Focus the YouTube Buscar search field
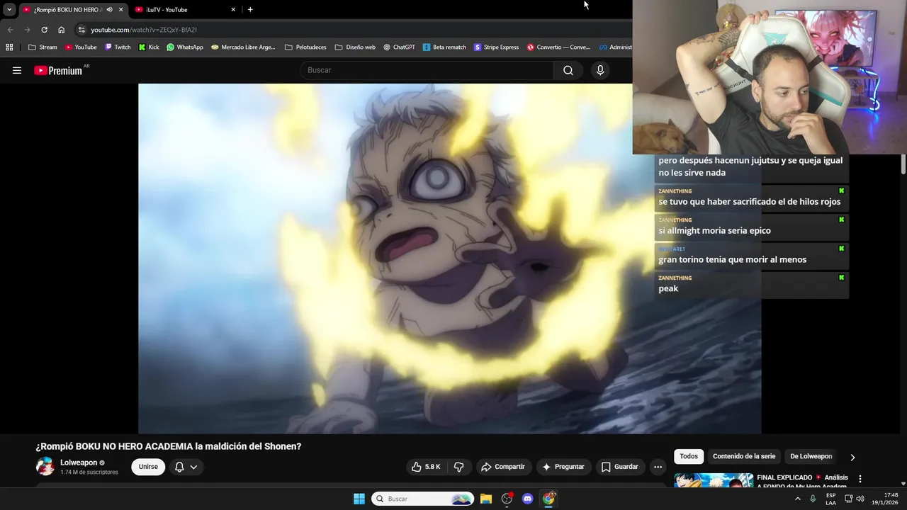907x510 pixels. coord(427,70)
